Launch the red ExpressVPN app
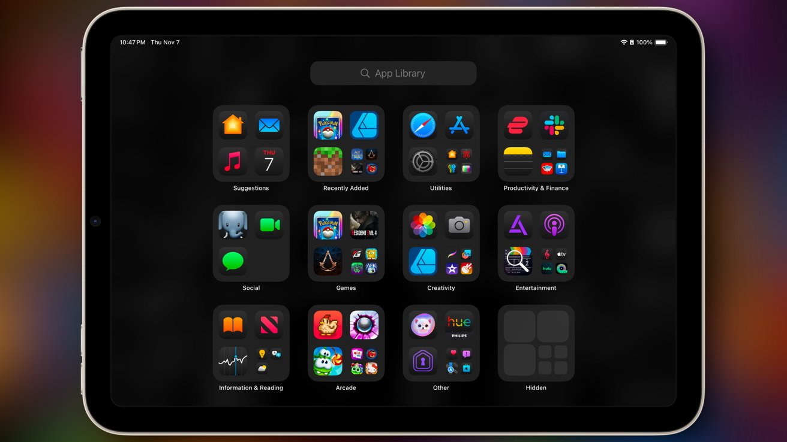787x442 pixels. (518, 125)
